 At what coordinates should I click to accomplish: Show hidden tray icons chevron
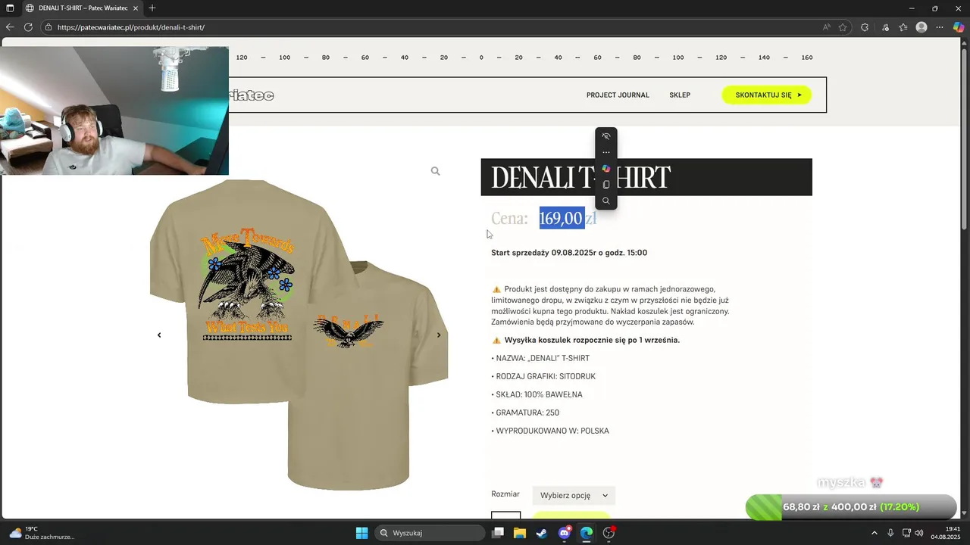point(874,533)
